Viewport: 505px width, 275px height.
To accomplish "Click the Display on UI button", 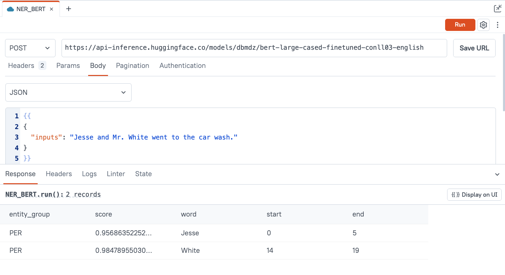I will pos(474,195).
